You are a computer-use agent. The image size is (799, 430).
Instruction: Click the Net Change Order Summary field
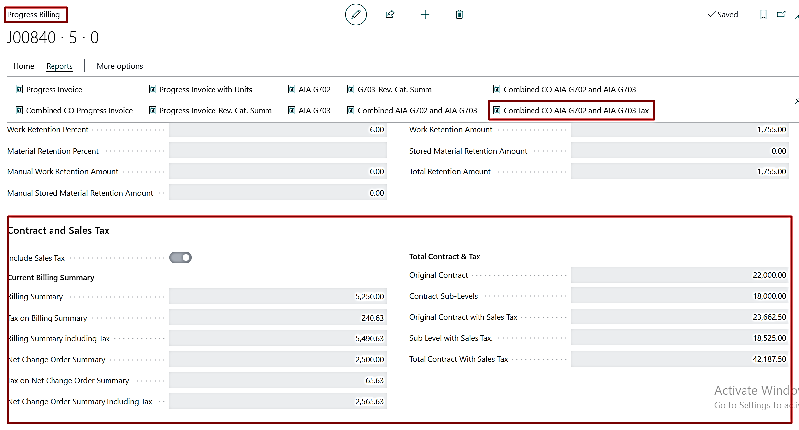(x=278, y=359)
